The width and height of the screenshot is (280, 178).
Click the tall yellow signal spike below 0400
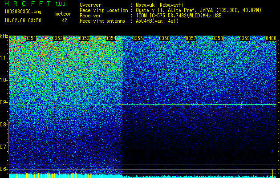(272, 173)
